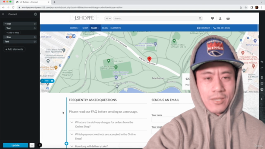Open options on blue Text handle
265x149 pixels.
pyautogui.click(x=52, y=81)
